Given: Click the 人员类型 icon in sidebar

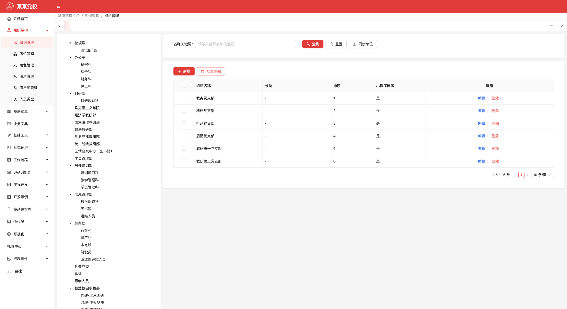Looking at the screenshot, I should click(x=15, y=99).
